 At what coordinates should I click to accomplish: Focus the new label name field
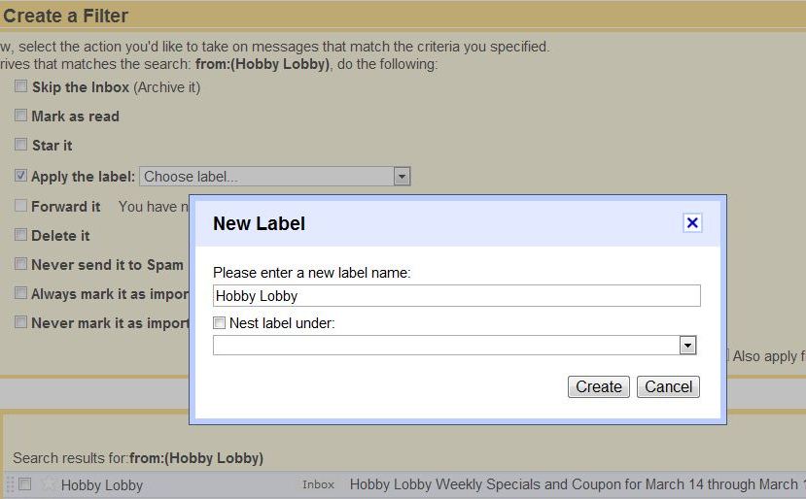[456, 296]
